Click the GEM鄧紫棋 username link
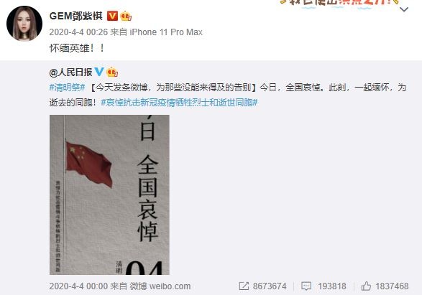The width and height of the screenshot is (422, 295). coord(76,16)
